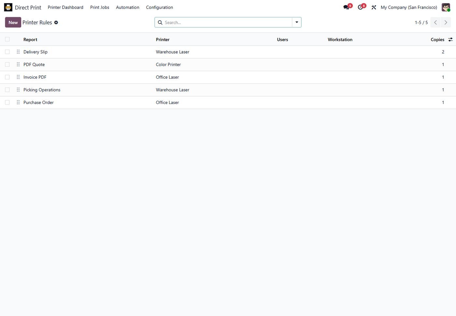
Task: Expand the search options dropdown arrow
Action: point(297,22)
